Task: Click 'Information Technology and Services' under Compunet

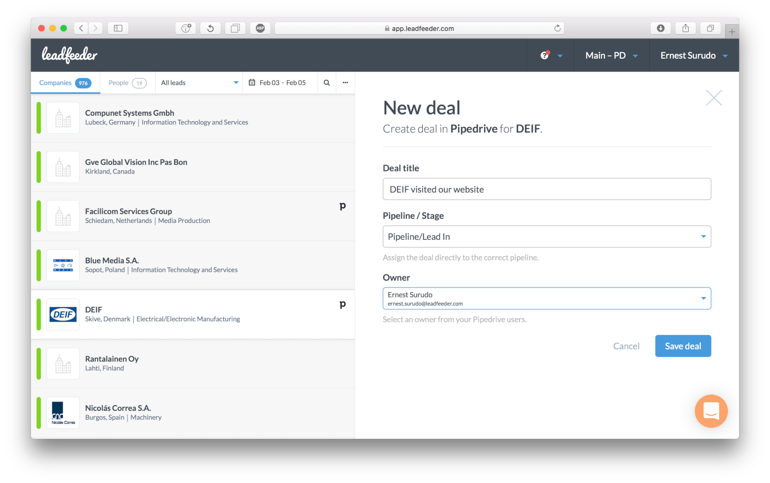Action: click(x=195, y=123)
